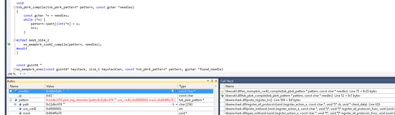Close the Autos panel

(216, 81)
